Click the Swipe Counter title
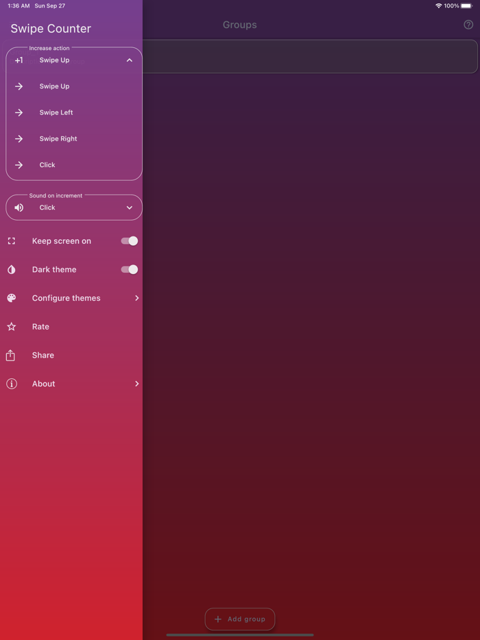The height and width of the screenshot is (640, 480). (51, 29)
